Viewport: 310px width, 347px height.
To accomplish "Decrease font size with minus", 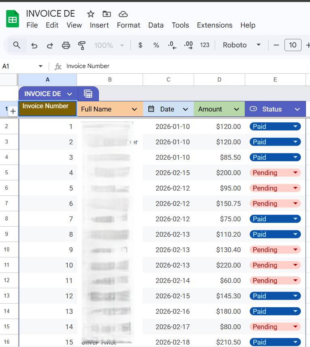I will pos(276,45).
